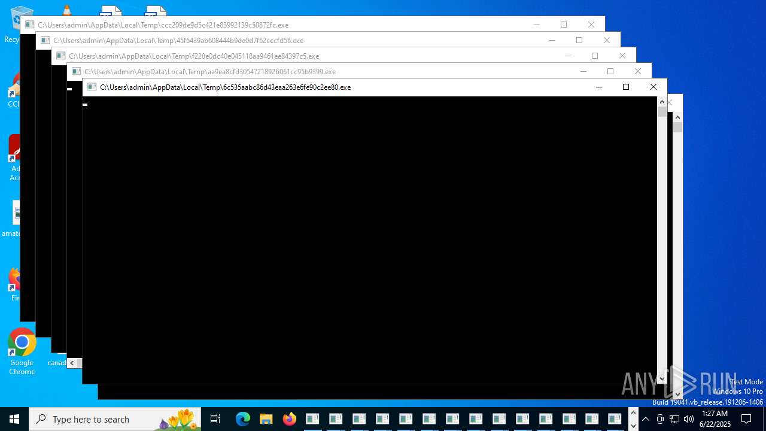Image resolution: width=766 pixels, height=431 pixels.
Task: Click scroll-left arrow in the aa9ea8cfd3054 console
Action: [x=72, y=363]
